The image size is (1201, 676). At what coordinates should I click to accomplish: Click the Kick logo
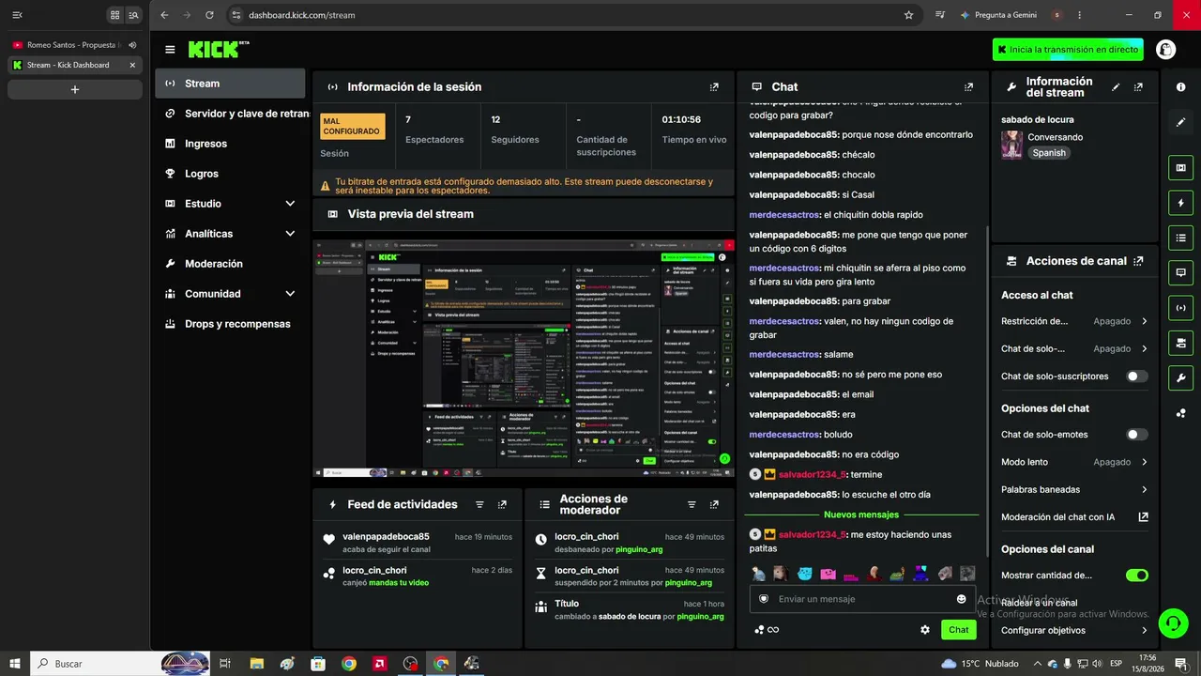(x=219, y=49)
